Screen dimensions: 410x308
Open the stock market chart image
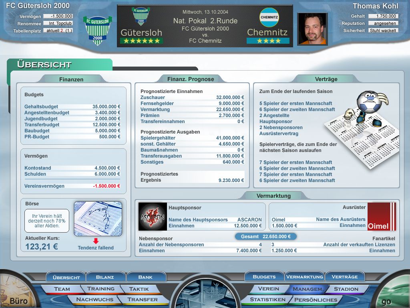(x=98, y=219)
